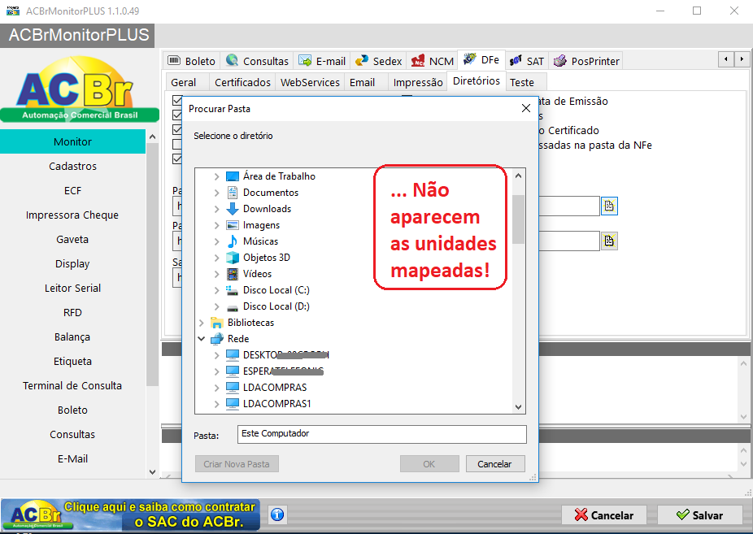The height and width of the screenshot is (534, 753).
Task: Select the LDACOMPRAS network computer
Action: (275, 388)
